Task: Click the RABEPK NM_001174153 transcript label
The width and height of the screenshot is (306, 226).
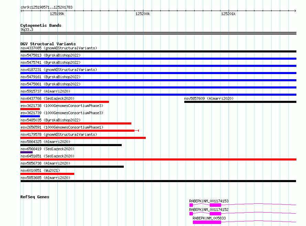Action: tap(209, 201)
